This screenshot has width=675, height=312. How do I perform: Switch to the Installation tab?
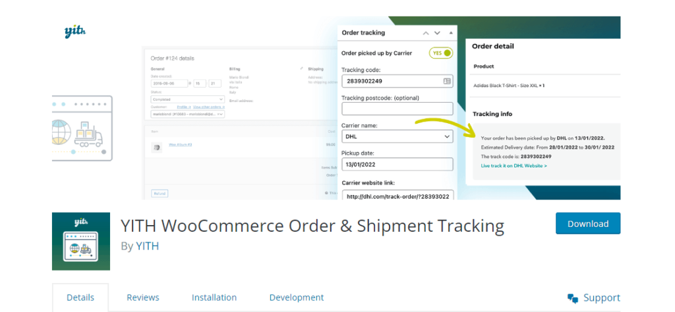click(214, 298)
